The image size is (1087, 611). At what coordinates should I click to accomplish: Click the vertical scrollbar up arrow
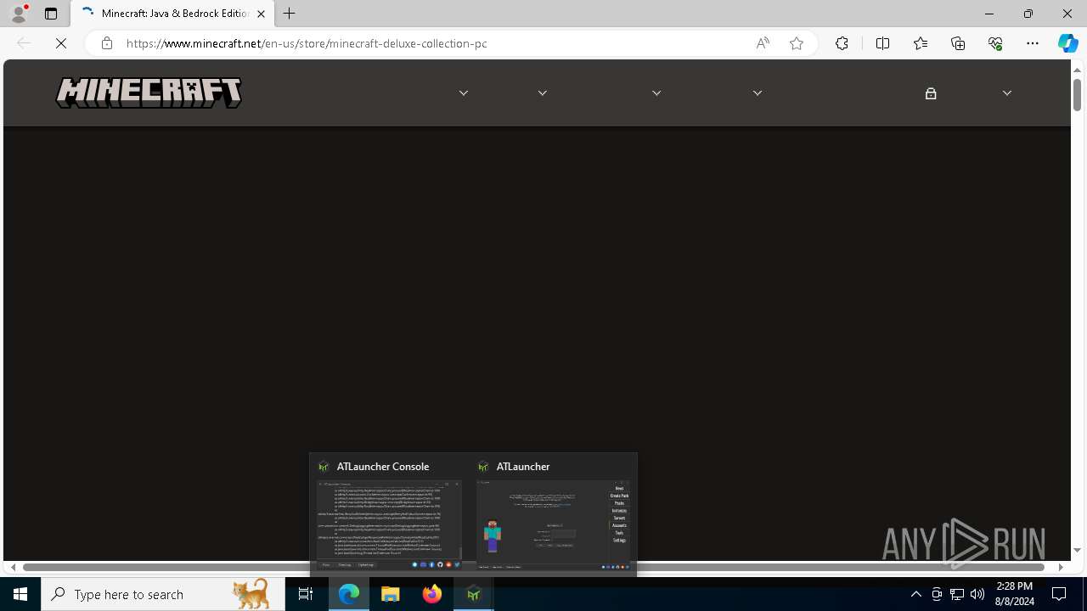point(1078,70)
